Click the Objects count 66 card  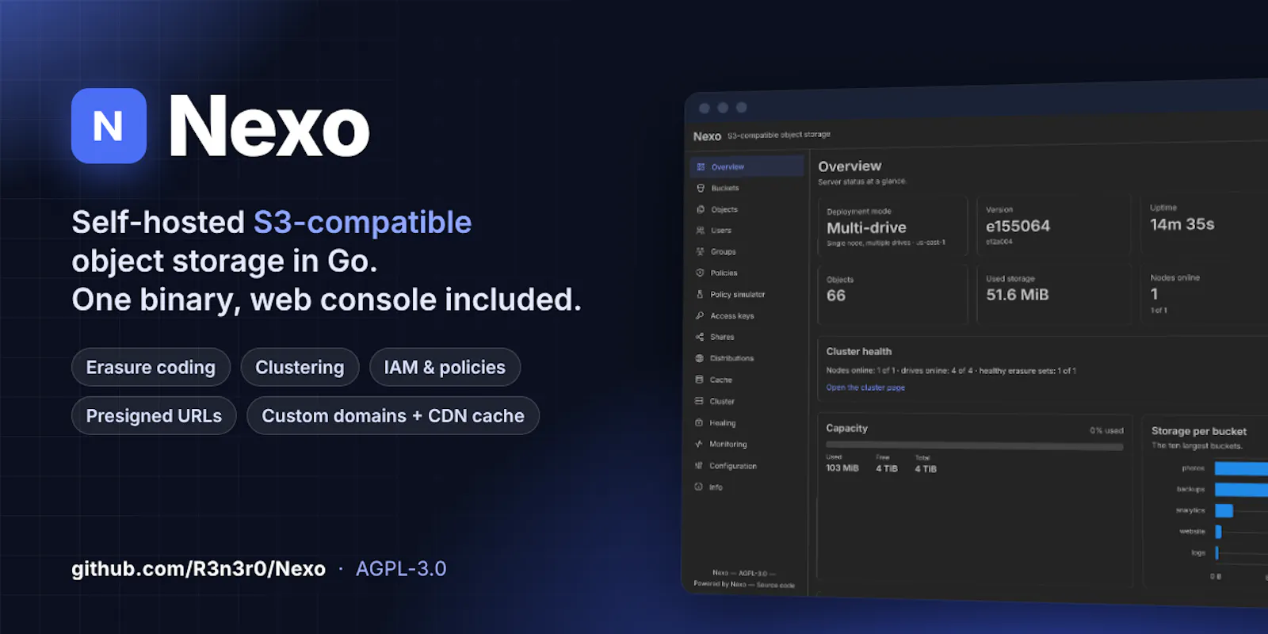click(892, 295)
